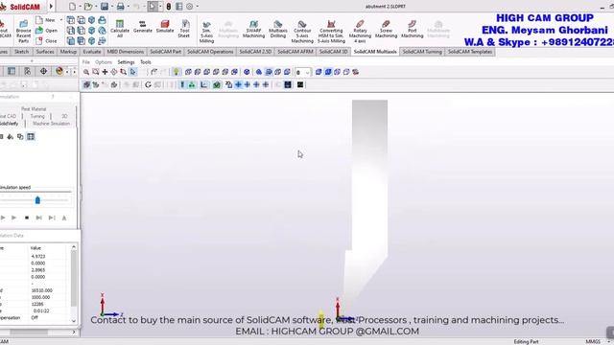Open the options gear dropdown arrow
This screenshot has height=345, width=614.
(197, 7)
